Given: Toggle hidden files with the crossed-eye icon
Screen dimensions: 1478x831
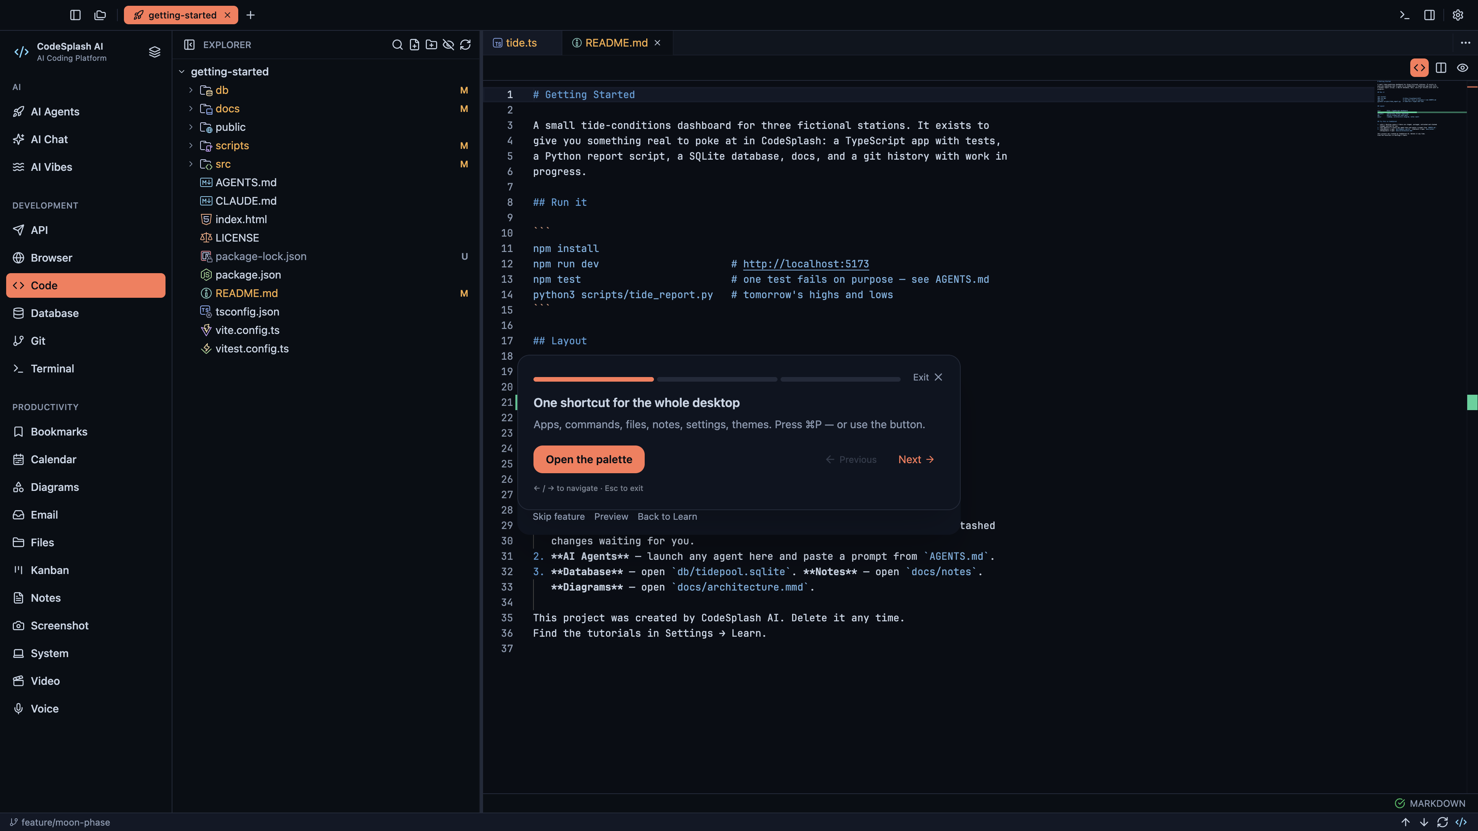Looking at the screenshot, I should (449, 45).
